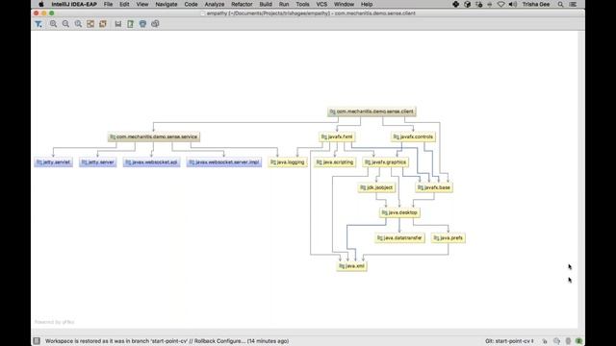The image size is (616, 346).
Task: Open the Run menu
Action: [x=284, y=4]
